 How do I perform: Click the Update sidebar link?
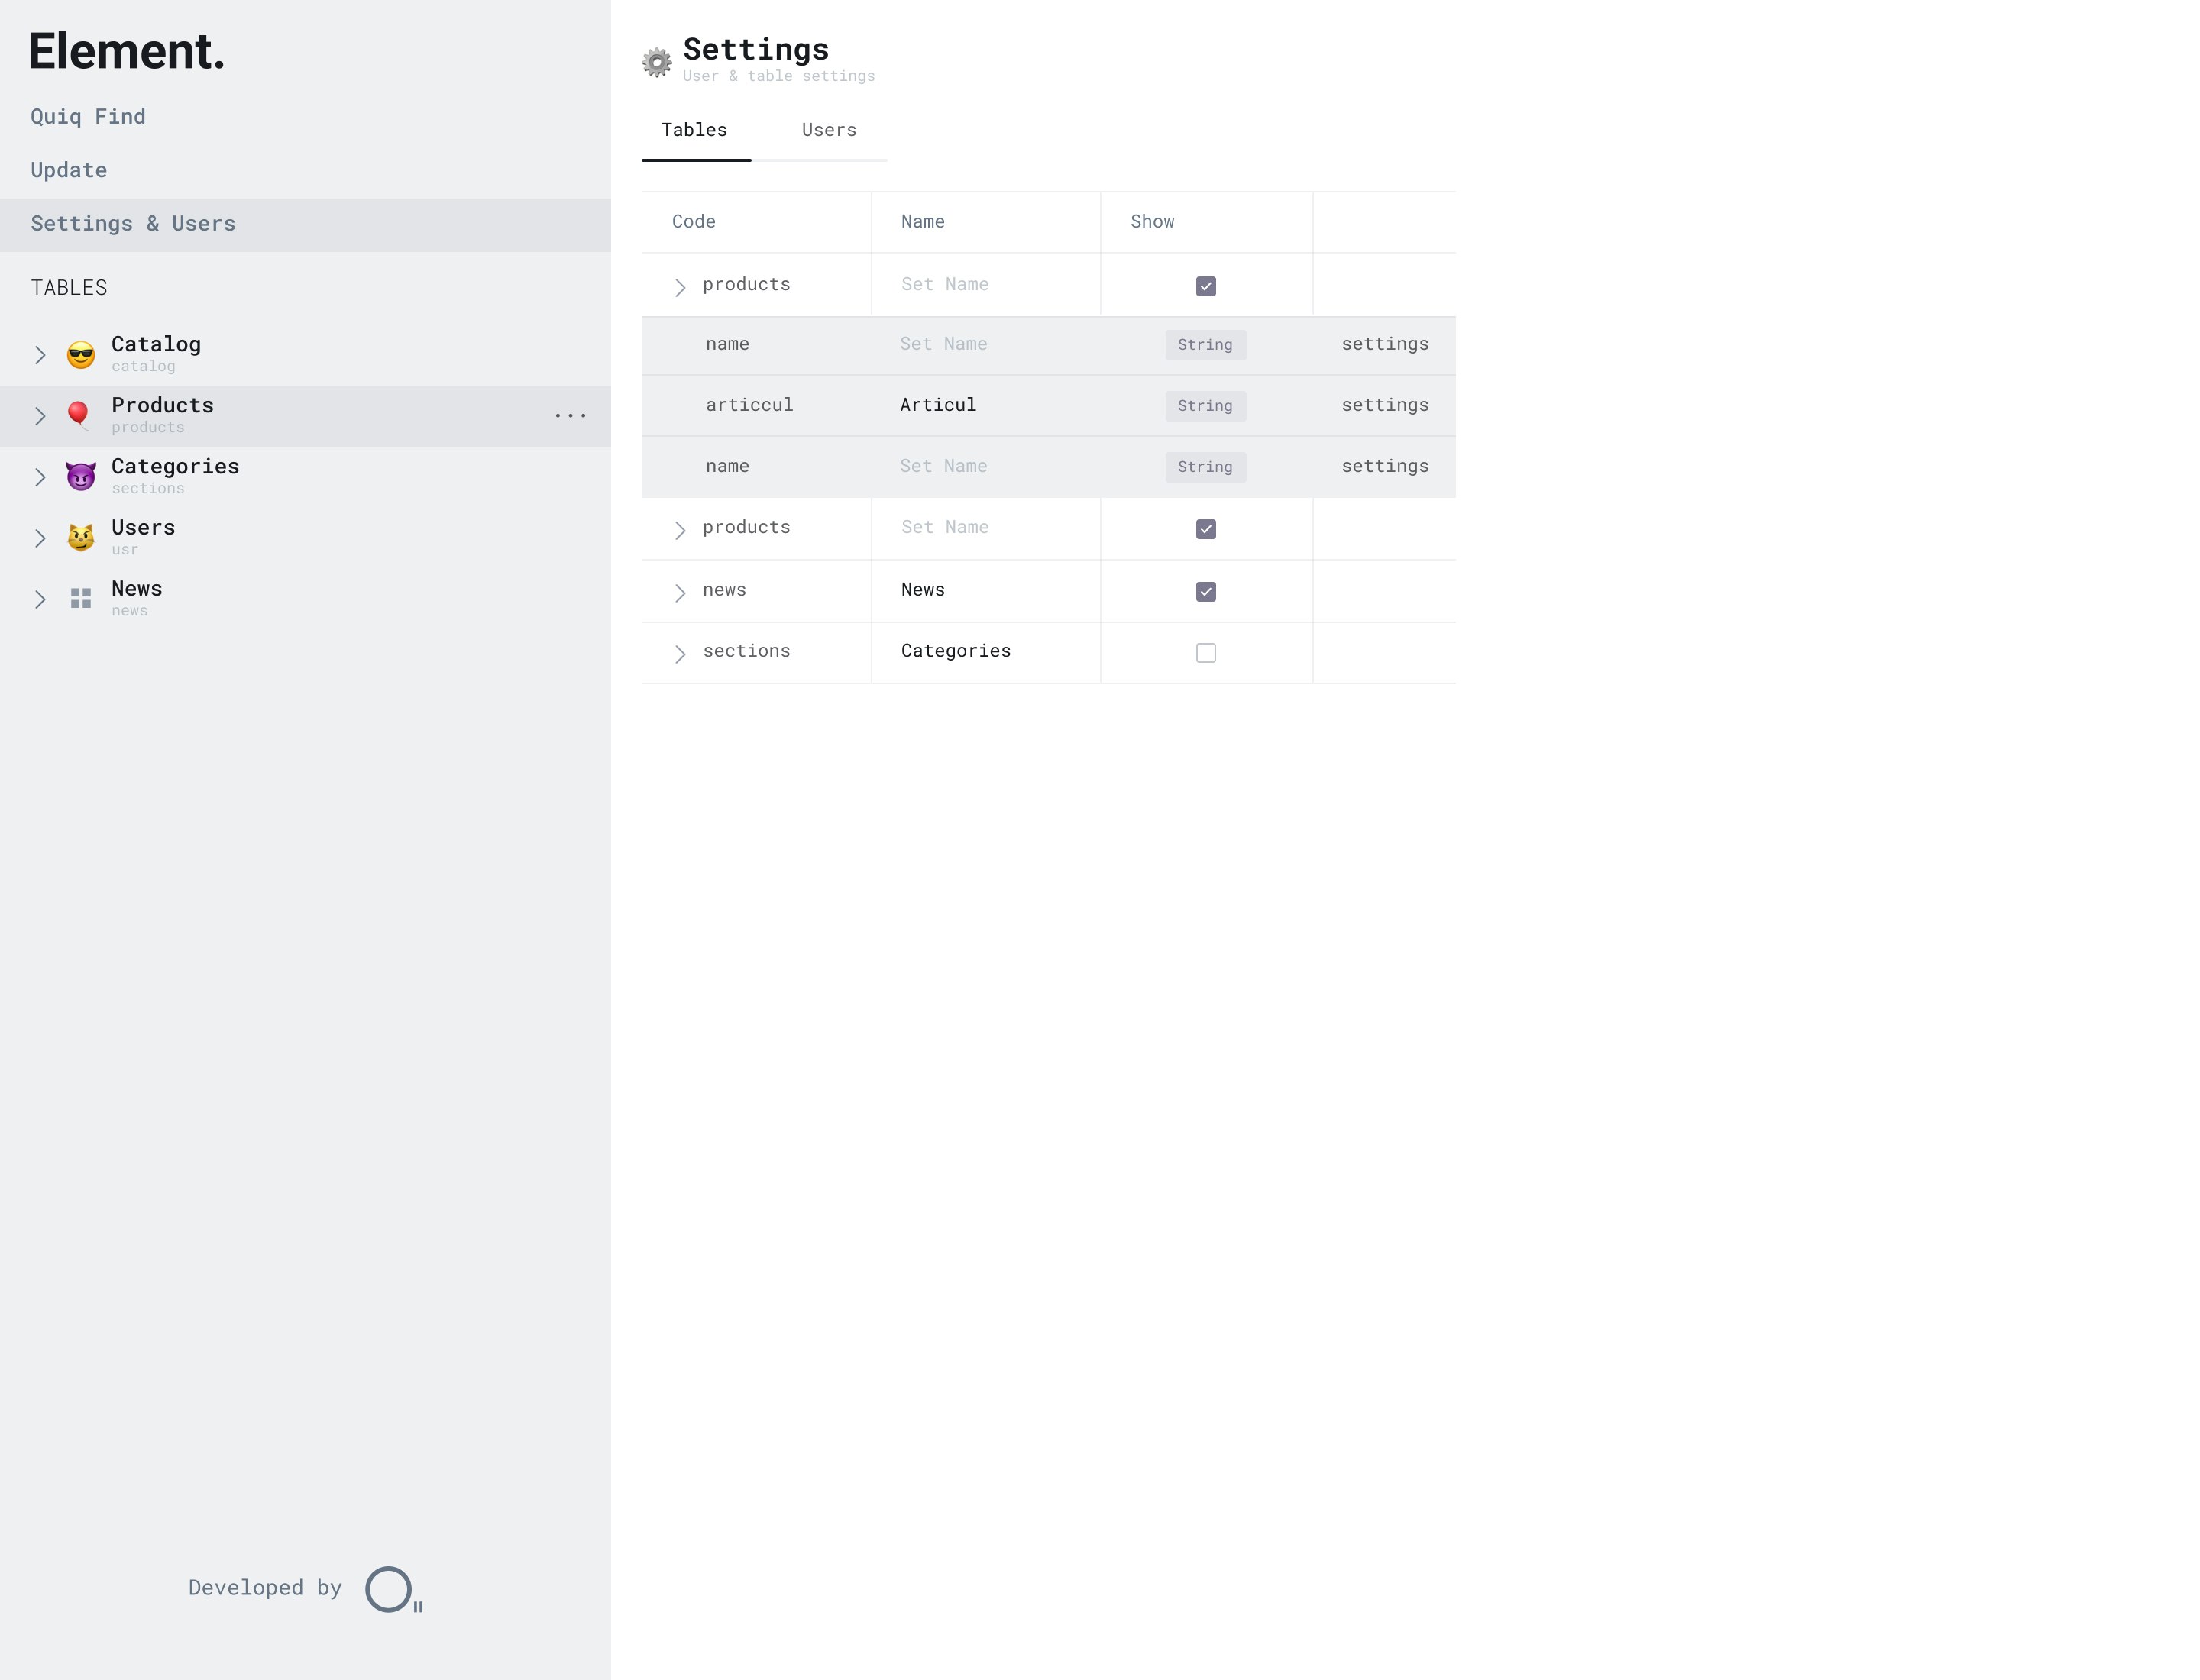coord(69,170)
